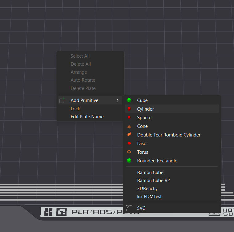Click the Add Primitive plus-box icon

tap(63, 100)
